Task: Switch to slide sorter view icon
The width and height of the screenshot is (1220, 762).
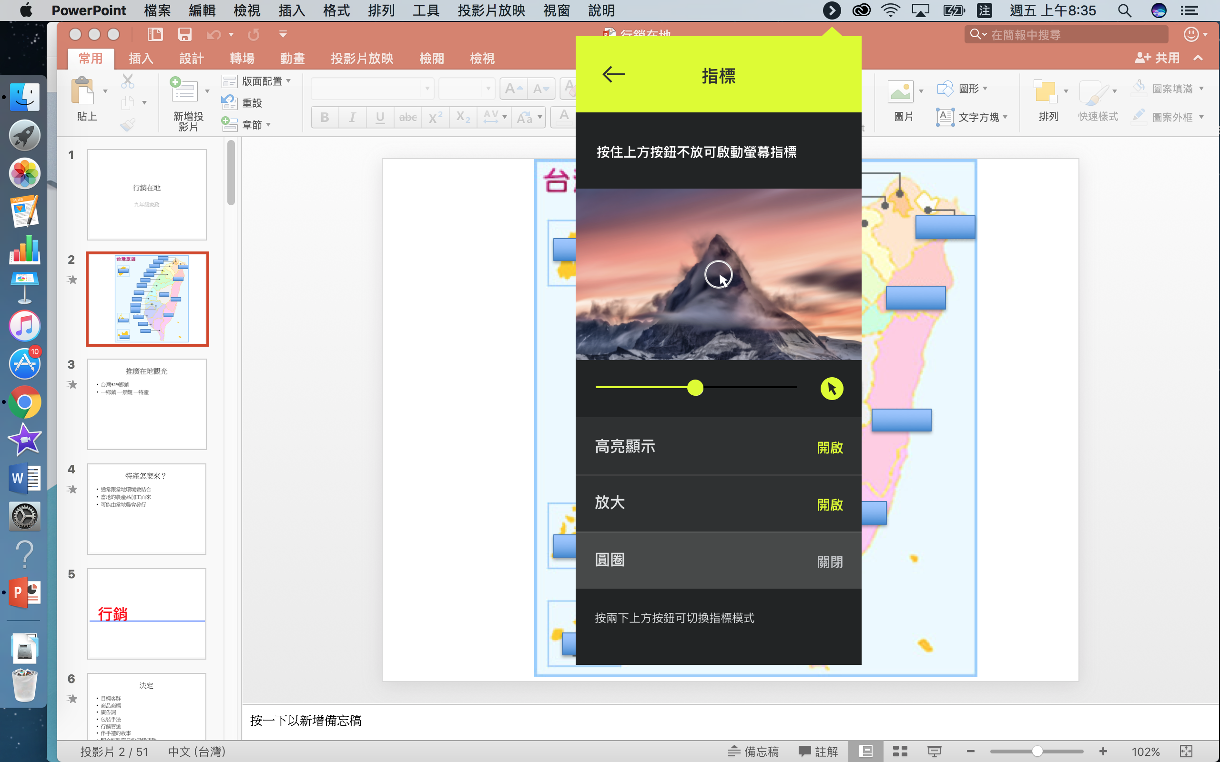Action: pyautogui.click(x=900, y=751)
